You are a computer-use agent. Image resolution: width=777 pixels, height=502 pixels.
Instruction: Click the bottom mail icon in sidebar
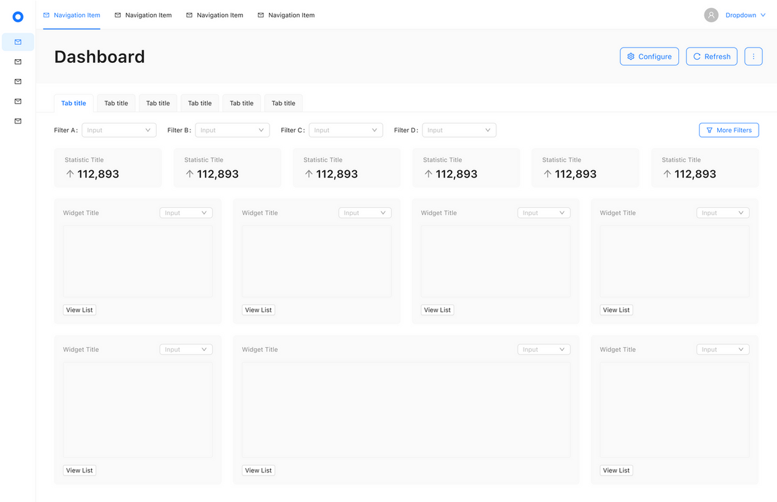(18, 121)
